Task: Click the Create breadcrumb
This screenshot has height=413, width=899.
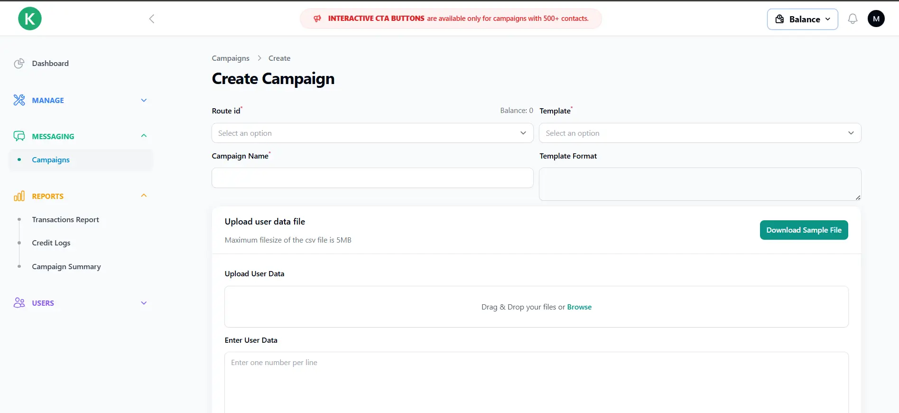Action: [x=279, y=58]
